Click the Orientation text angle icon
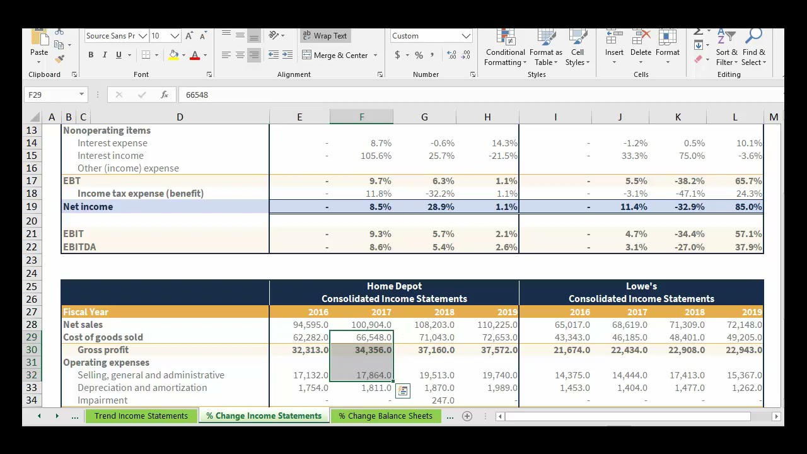The height and width of the screenshot is (454, 807). [274, 36]
